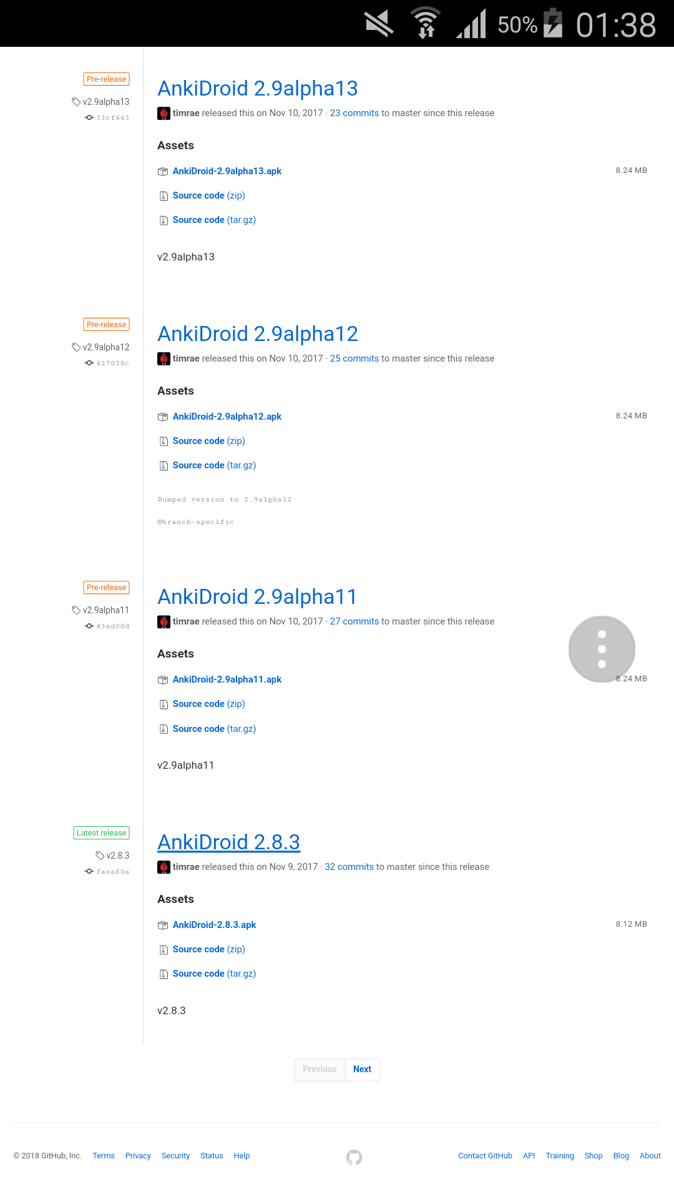Screen dimensions: 674x1199
Task: Click the commit icon beside 33cf443
Action: click(x=89, y=117)
